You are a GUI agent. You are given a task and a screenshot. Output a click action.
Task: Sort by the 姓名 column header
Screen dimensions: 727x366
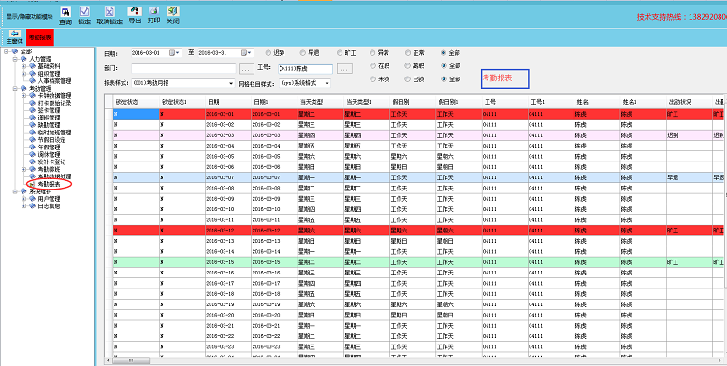click(597, 102)
